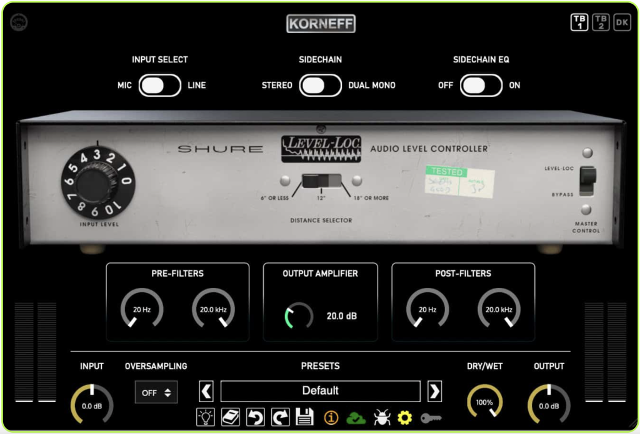This screenshot has height=434, width=640.
Task: Click the undo arrow icon
Action: (255, 417)
